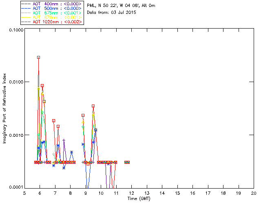Click the x-axis label 12

pos(131,193)
